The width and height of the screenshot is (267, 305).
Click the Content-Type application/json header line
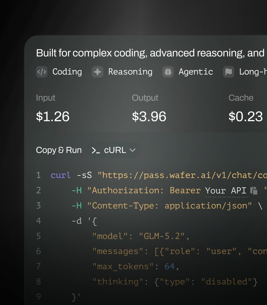click(x=169, y=206)
